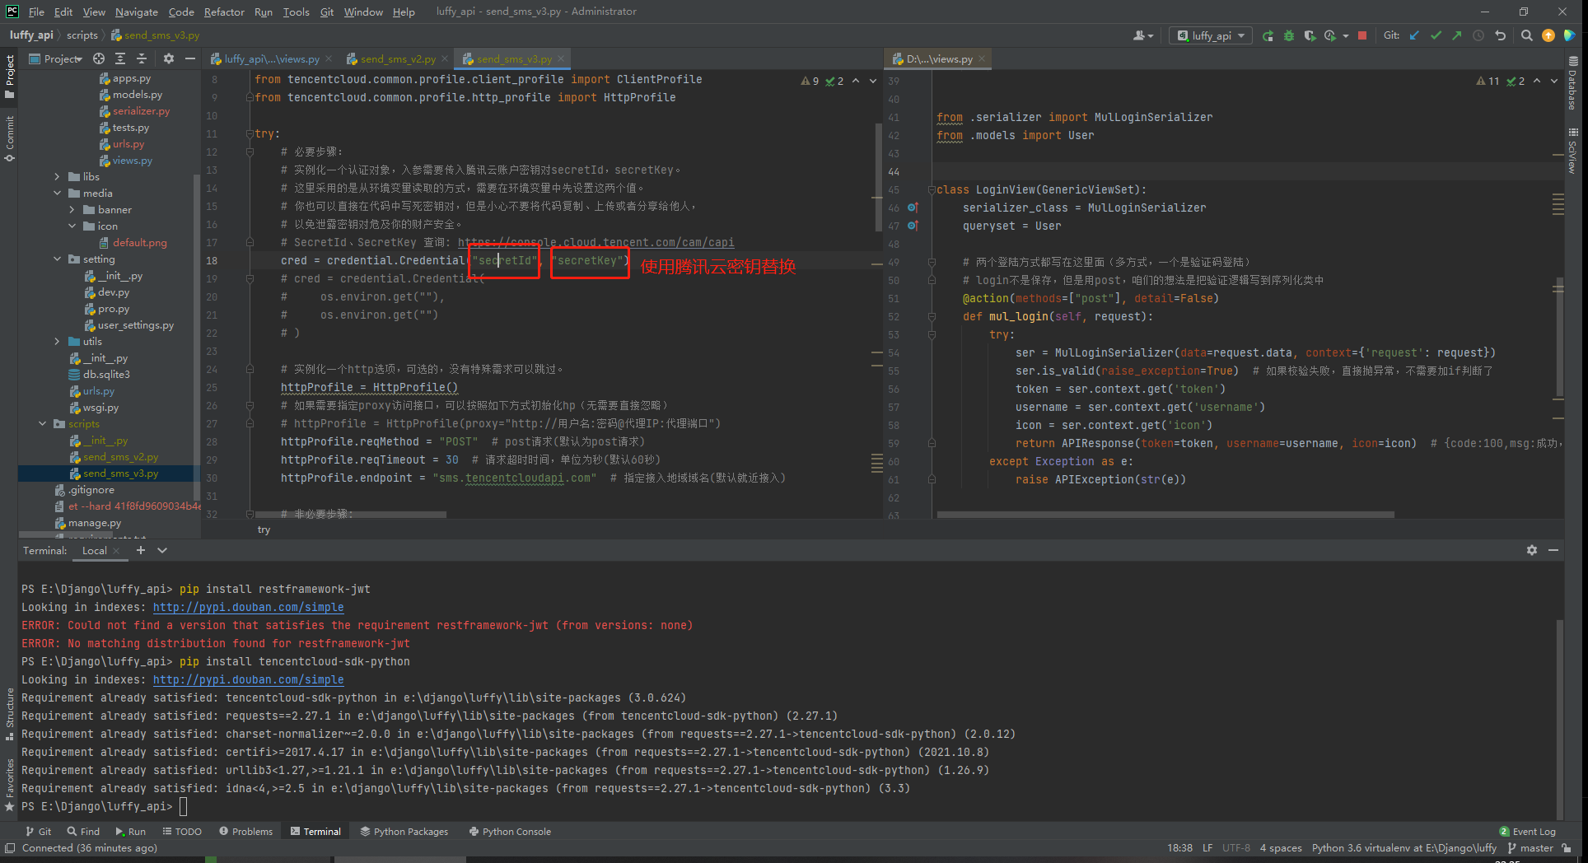Image resolution: width=1588 pixels, height=863 pixels.
Task: Open luffy_api run configuration dropdown
Action: 1212,35
